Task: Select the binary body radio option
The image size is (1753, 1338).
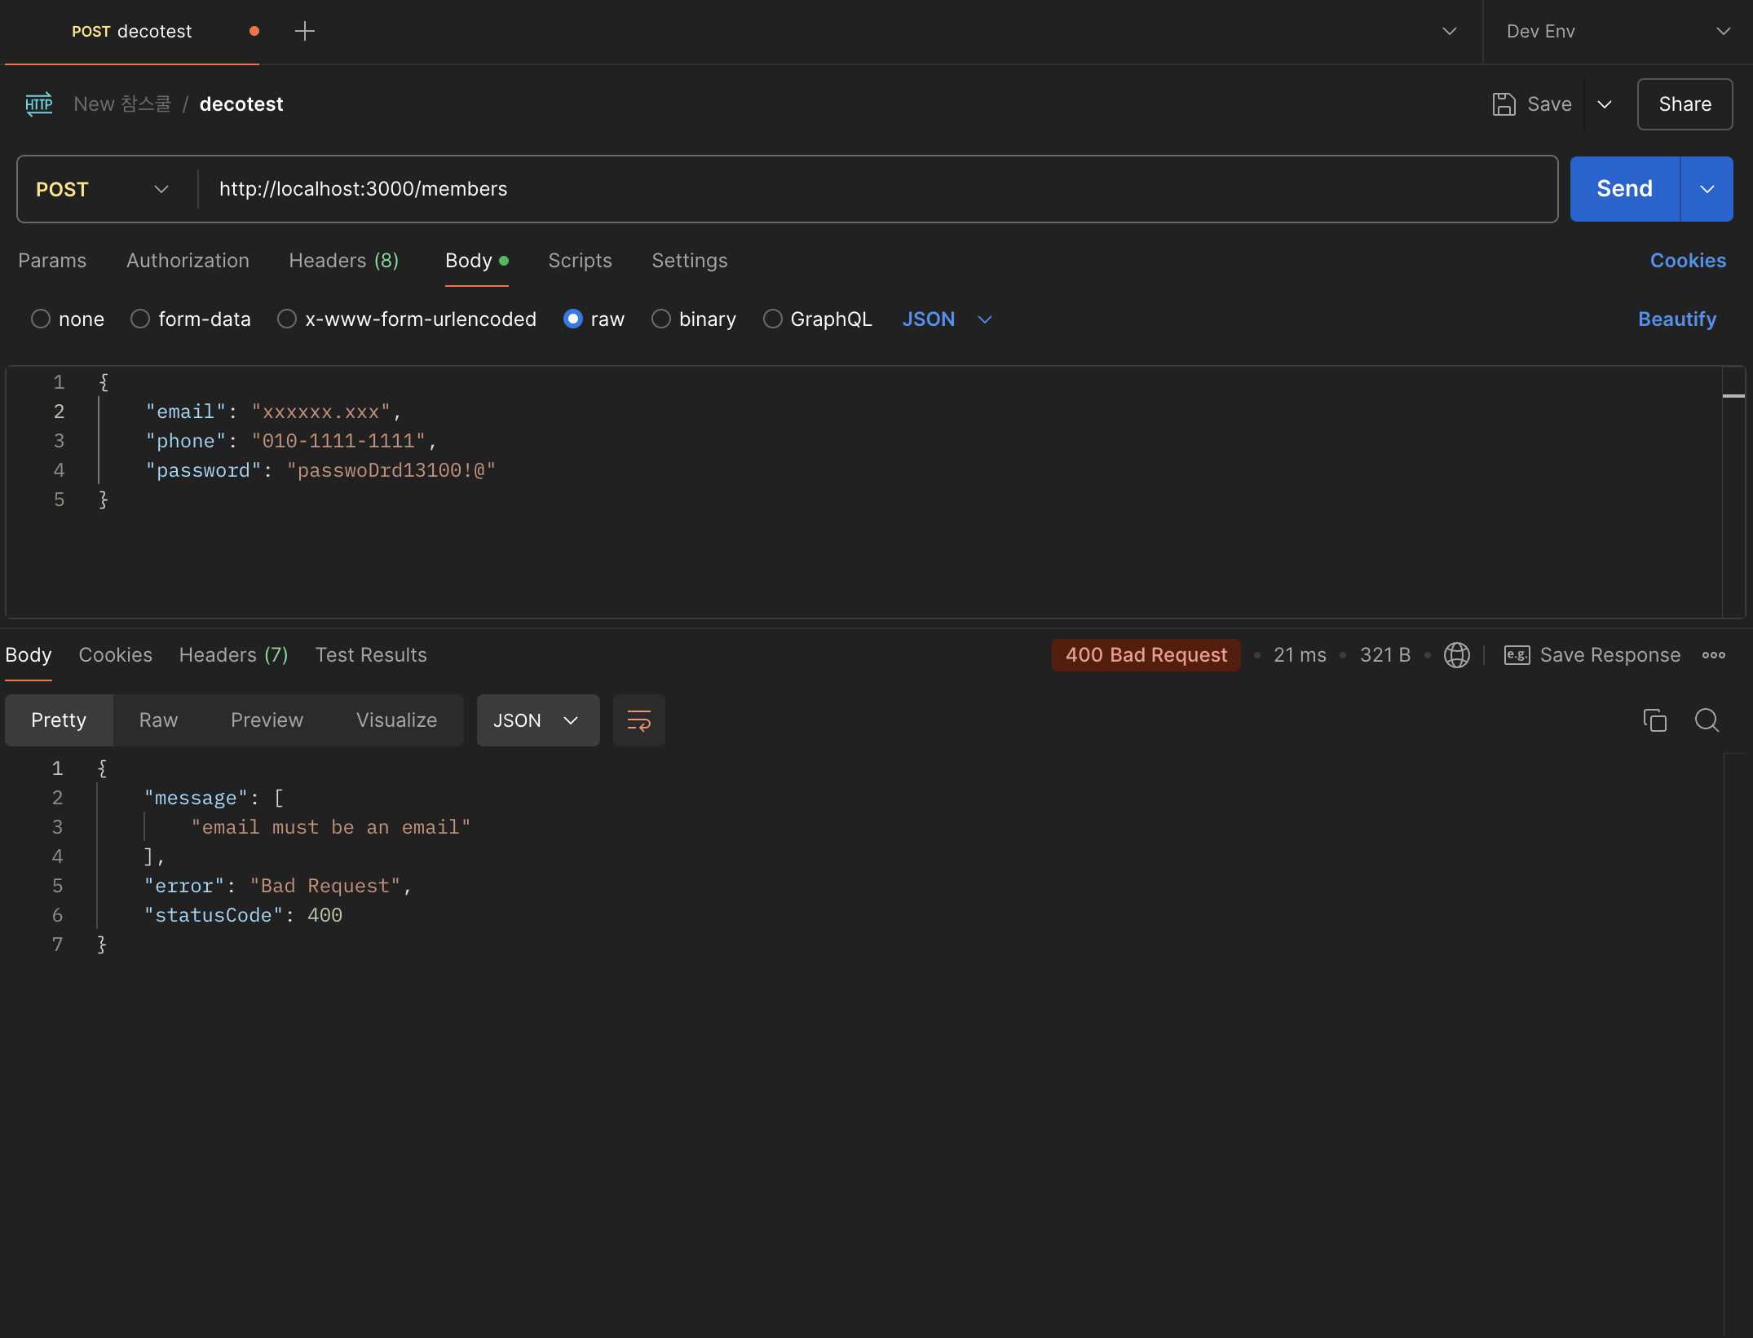Action: [x=661, y=319]
